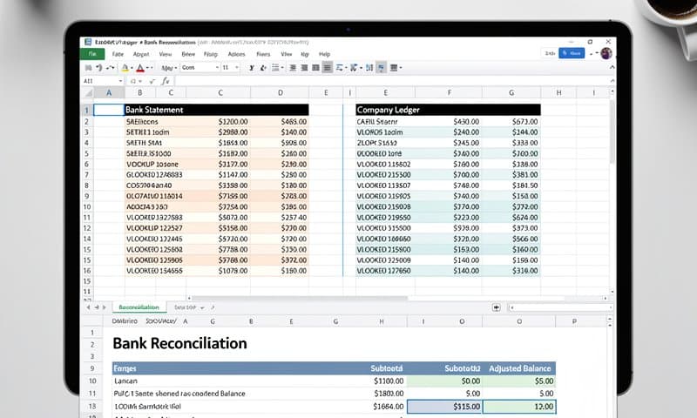Select the Reconciliation sheet tab
Image resolution: width=697 pixels, height=418 pixels.
tap(139, 307)
